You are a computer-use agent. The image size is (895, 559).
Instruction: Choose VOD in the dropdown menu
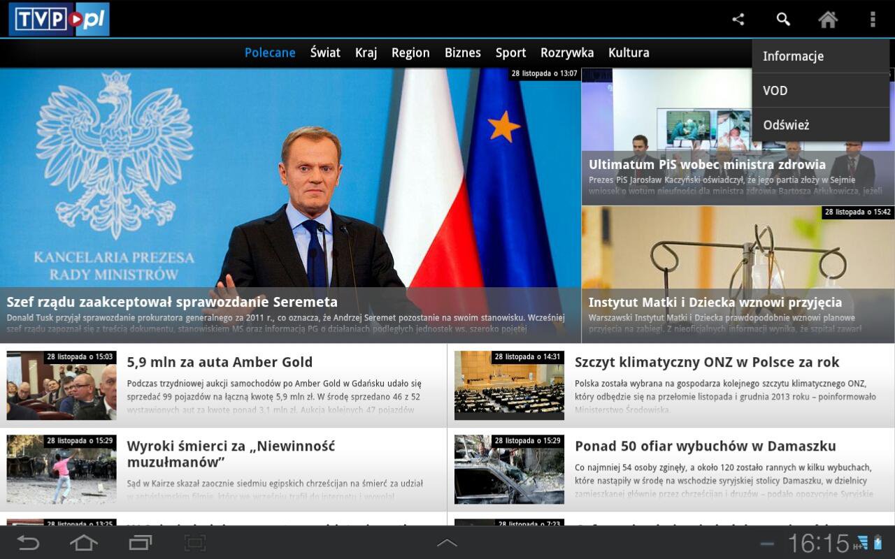821,90
